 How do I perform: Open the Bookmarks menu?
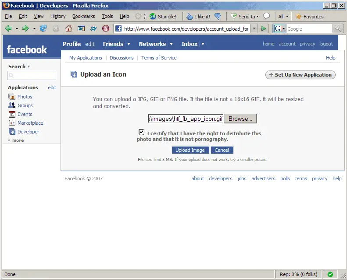tap(83, 16)
